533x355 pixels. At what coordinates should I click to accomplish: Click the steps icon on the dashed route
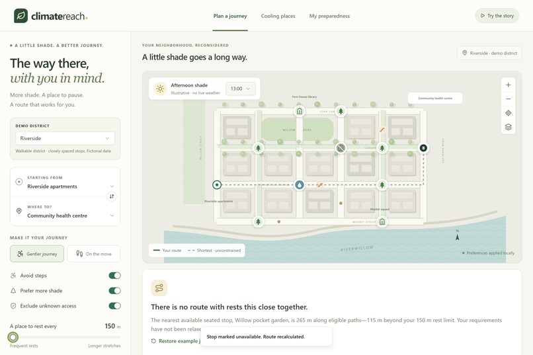click(320, 185)
